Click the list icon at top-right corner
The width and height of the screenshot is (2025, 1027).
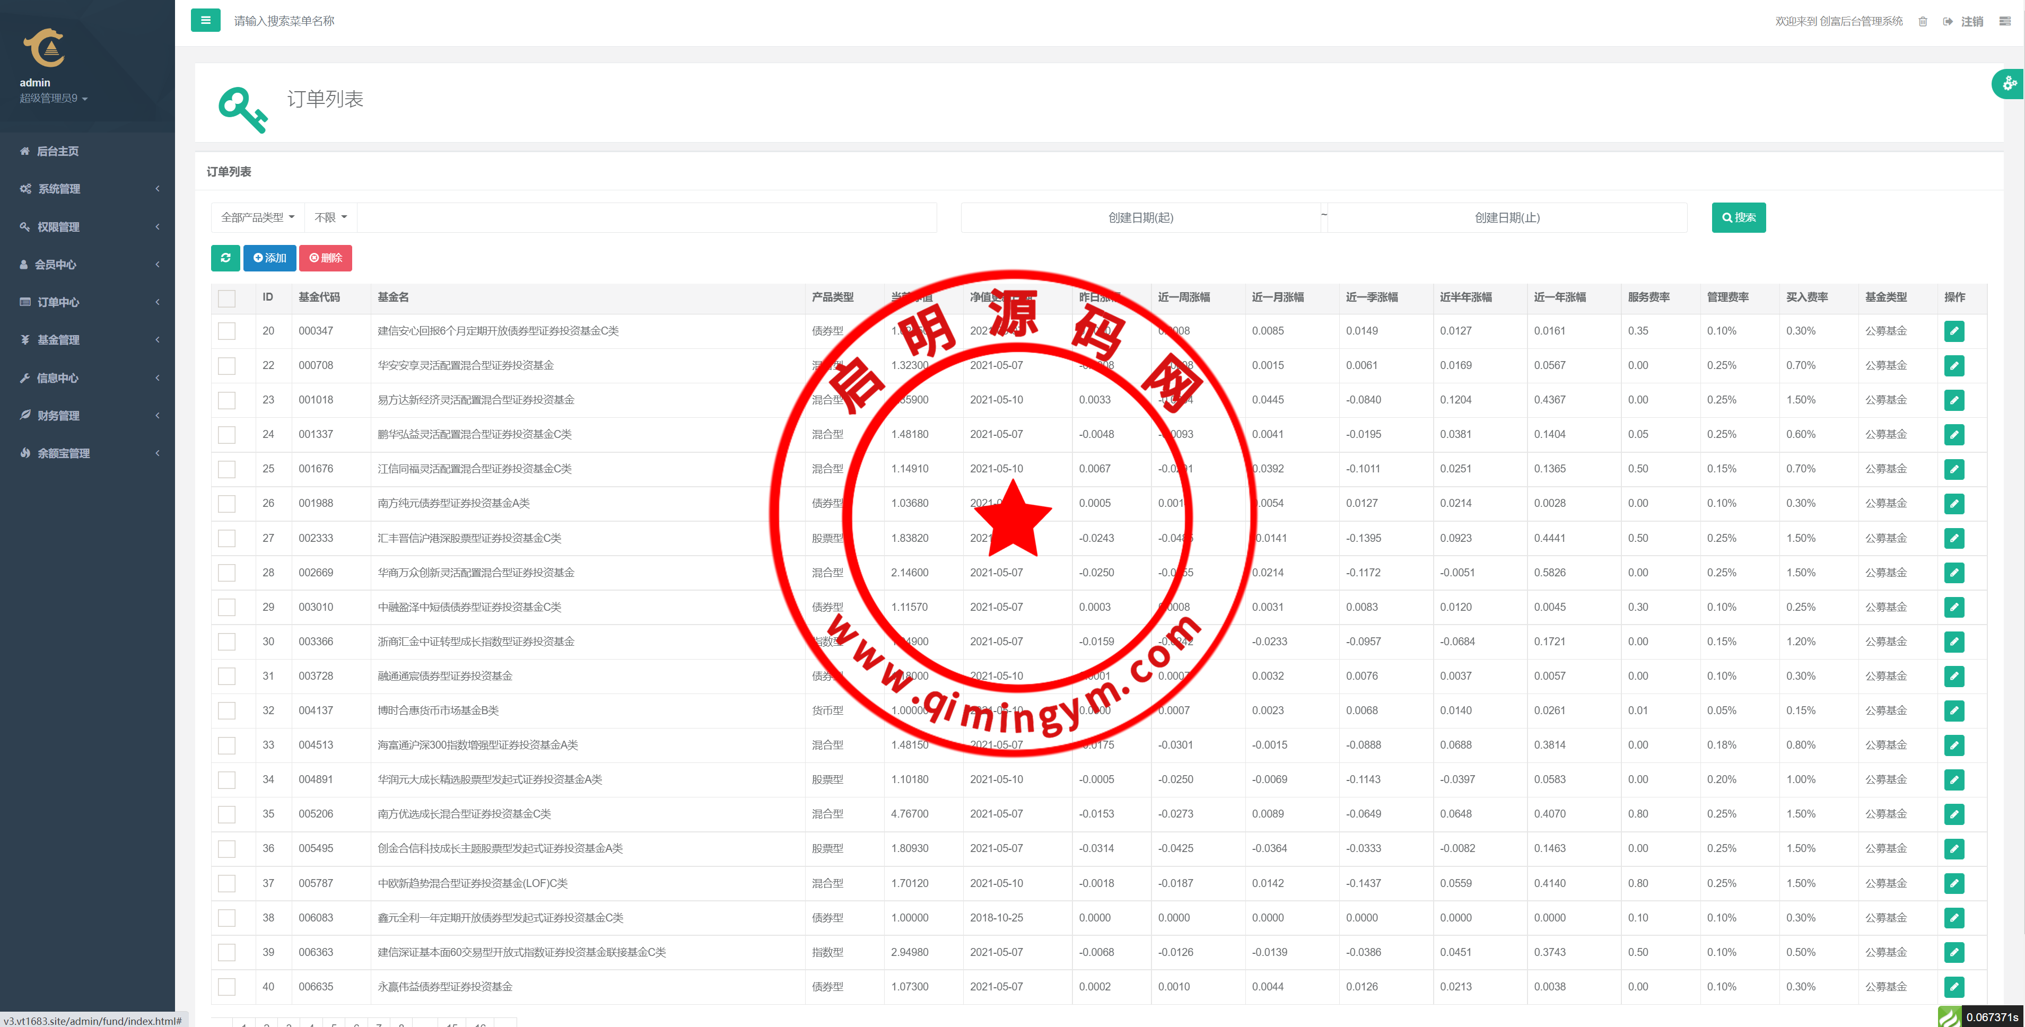tap(2004, 21)
